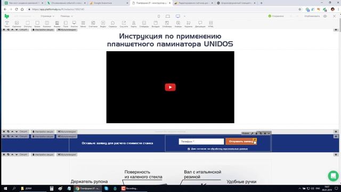Image resolution: width=341 pixels, height=192 pixels.
Task: Duplicate the form via Форма toolbar copy icon
Action: point(261,133)
